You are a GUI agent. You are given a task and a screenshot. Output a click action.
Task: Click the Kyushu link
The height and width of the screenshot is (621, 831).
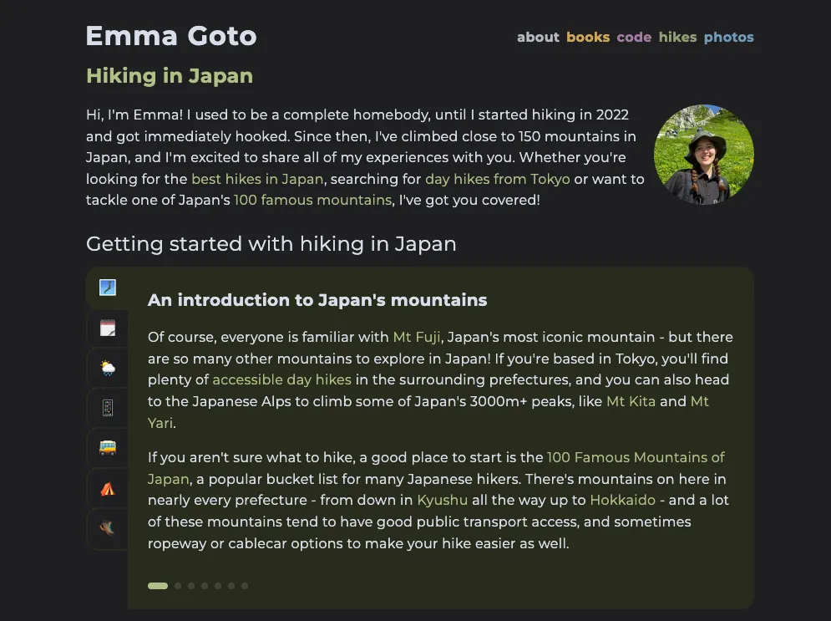pos(443,501)
